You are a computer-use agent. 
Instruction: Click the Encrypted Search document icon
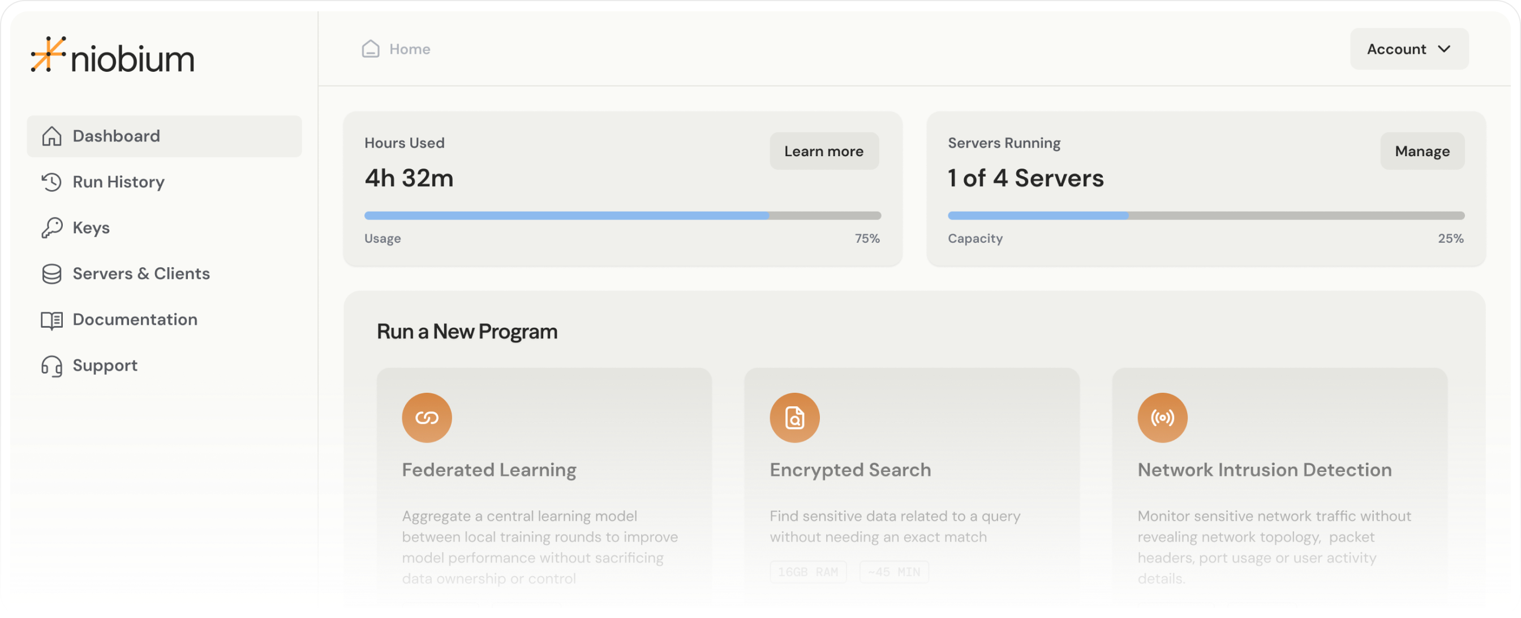[794, 417]
